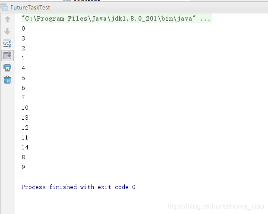Click the output line showing 7
The height and width of the screenshot is (214, 268).
coord(23,98)
